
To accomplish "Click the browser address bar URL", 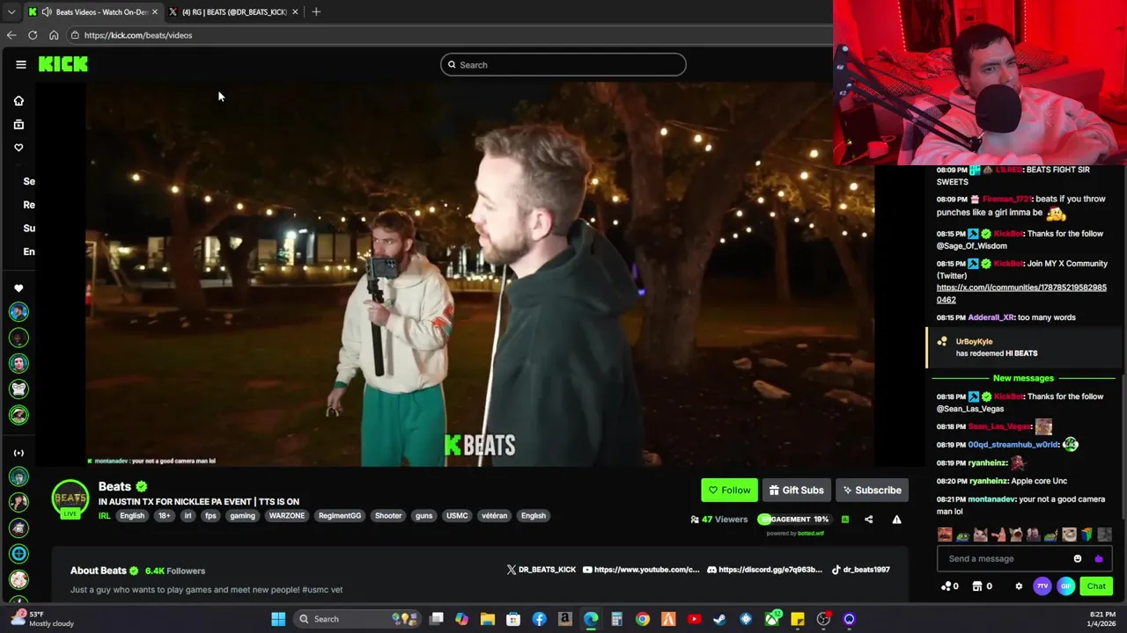I will [x=138, y=35].
